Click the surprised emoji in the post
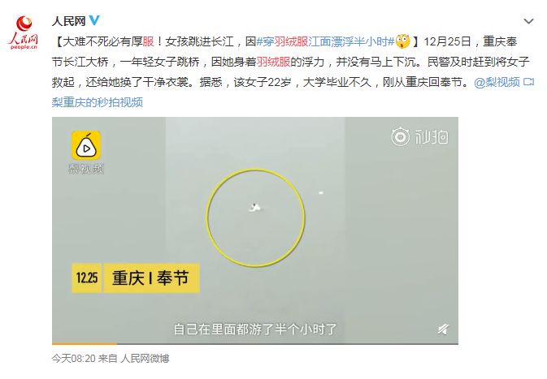547x379 pixels. pos(402,41)
